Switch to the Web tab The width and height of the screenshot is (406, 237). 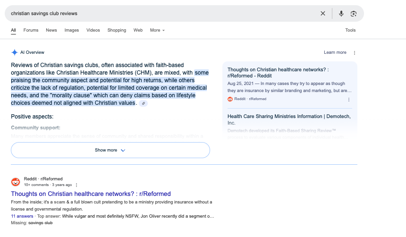(x=138, y=30)
